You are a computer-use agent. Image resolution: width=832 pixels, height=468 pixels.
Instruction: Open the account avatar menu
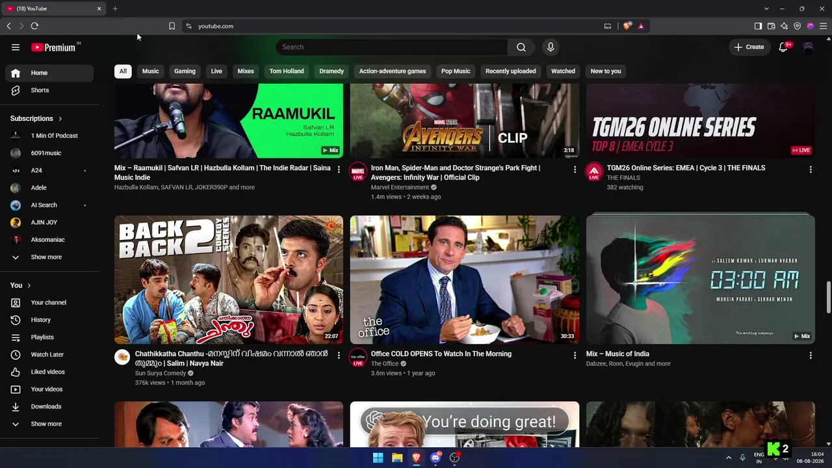click(808, 47)
